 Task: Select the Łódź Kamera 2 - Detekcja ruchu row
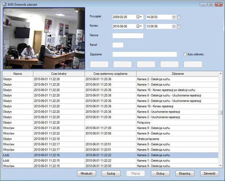point(110,155)
